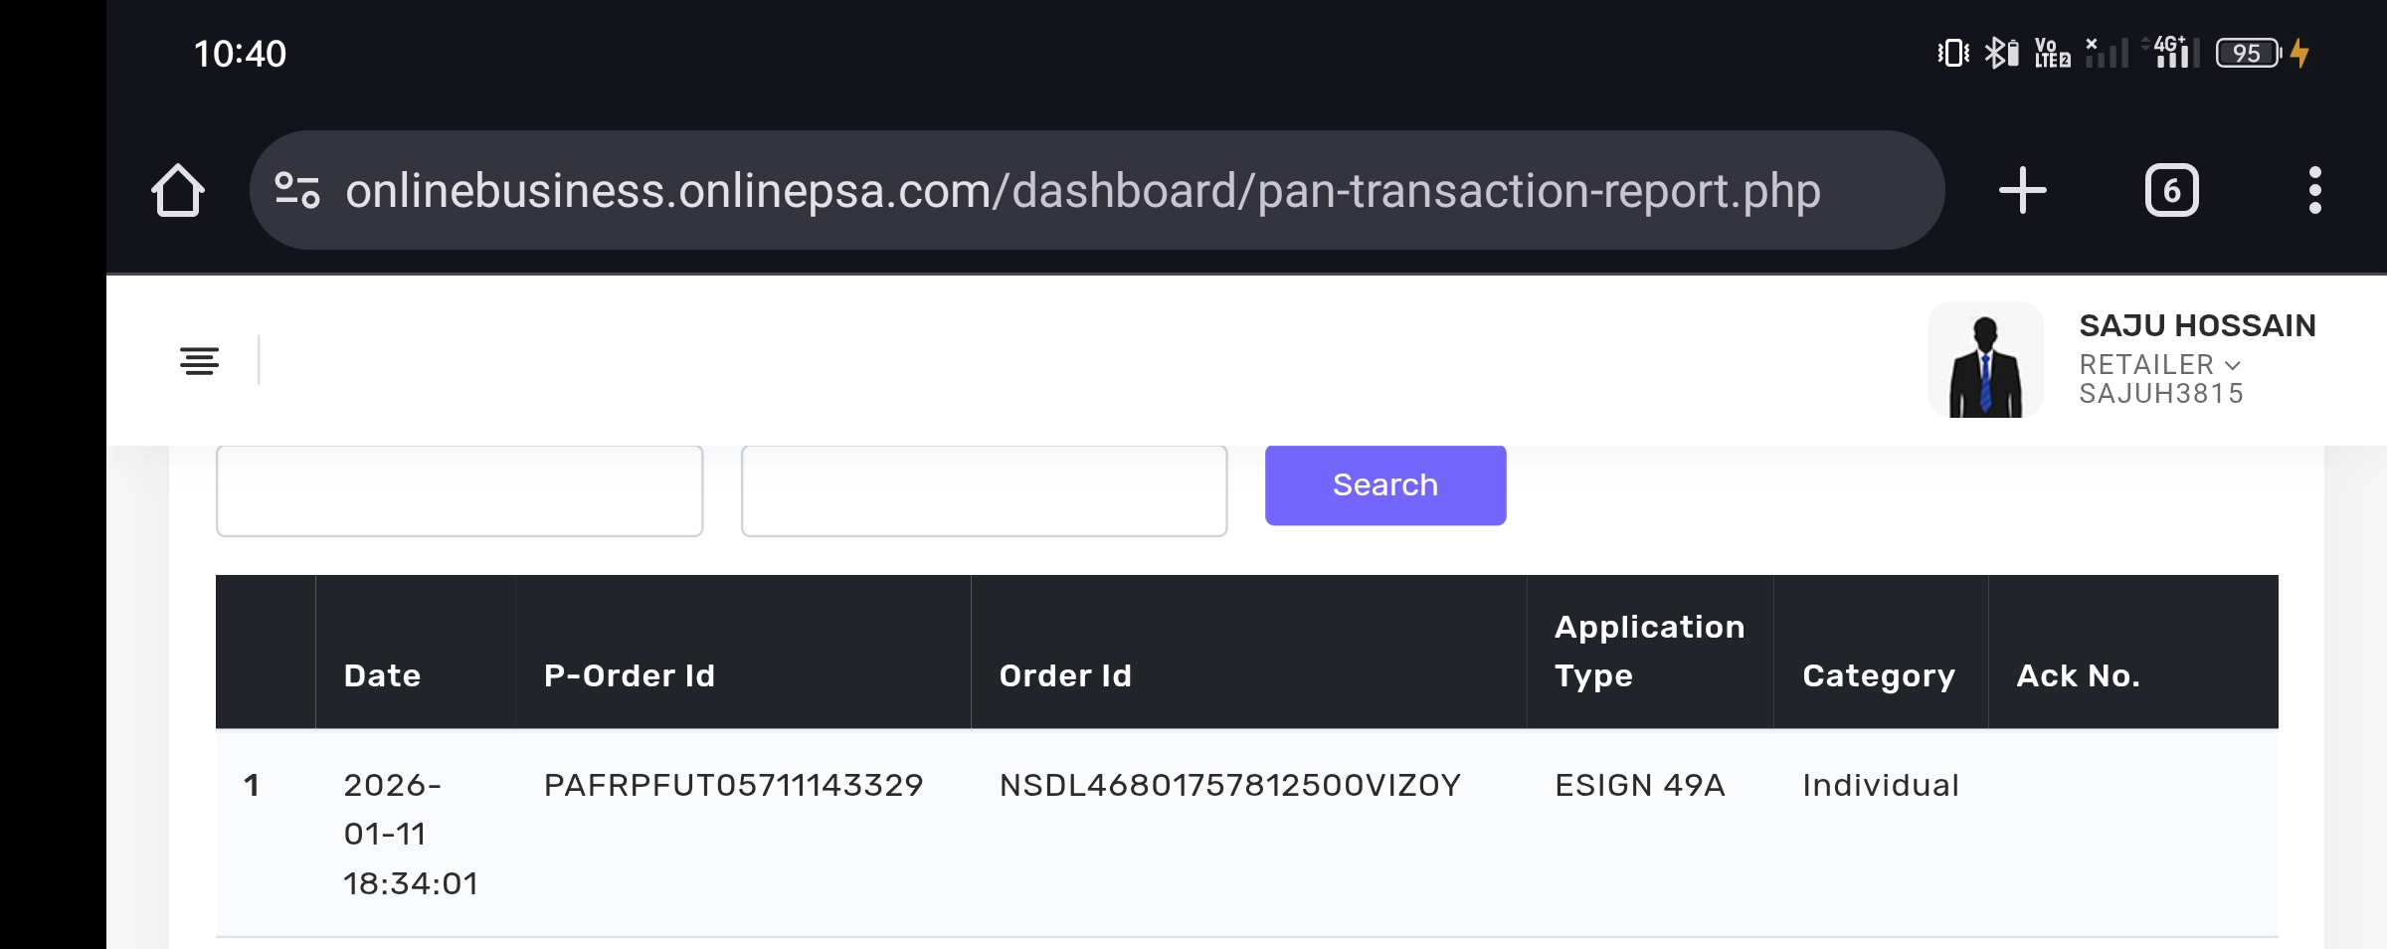Tap the vibrate mode status icon
Image resolution: width=2387 pixels, height=949 pixels.
point(1953,53)
